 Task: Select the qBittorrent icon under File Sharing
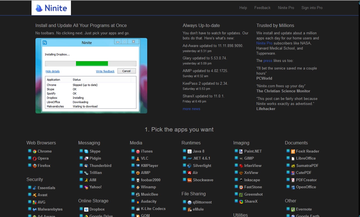(189, 202)
